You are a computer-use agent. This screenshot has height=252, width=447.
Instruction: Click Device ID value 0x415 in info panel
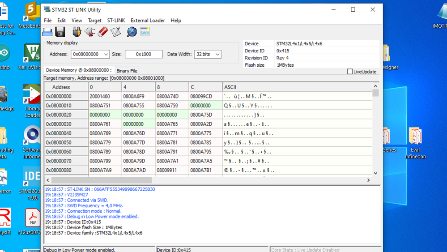(282, 51)
